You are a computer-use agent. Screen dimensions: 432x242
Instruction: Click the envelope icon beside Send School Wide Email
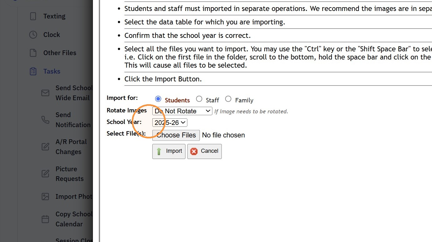(x=45, y=93)
